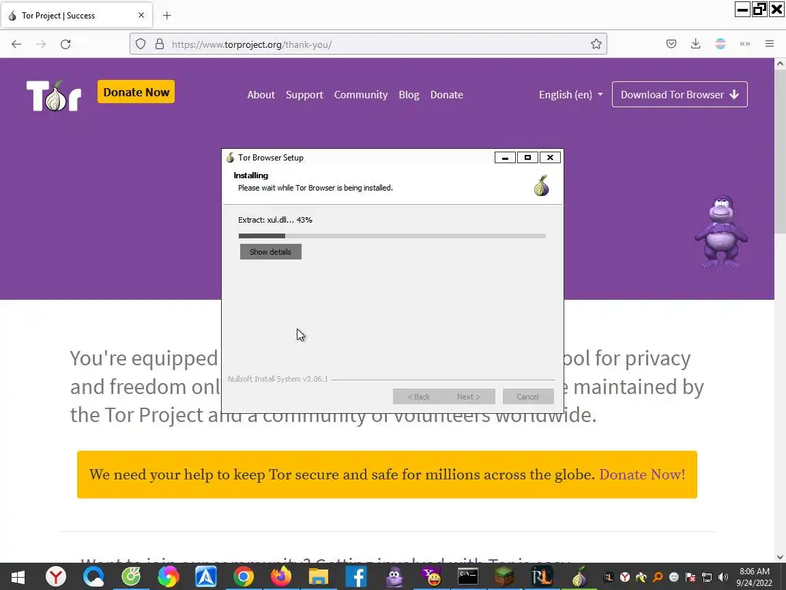Click the Next button in setup
786x590 pixels.
(x=469, y=396)
